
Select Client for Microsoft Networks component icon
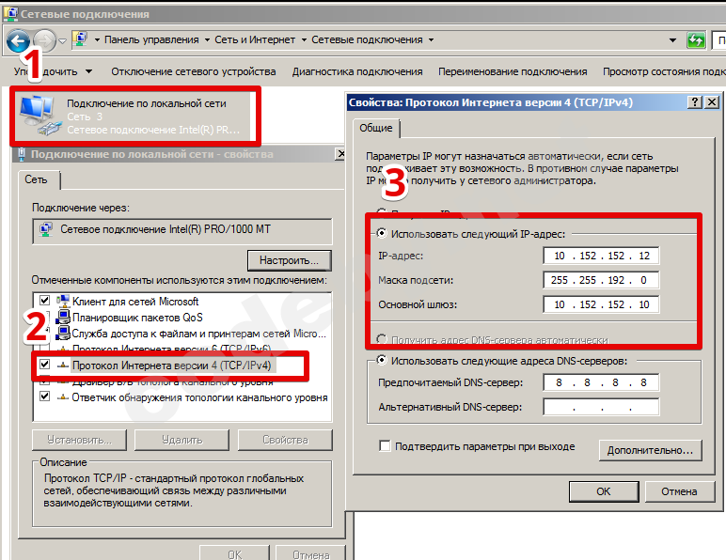[62, 302]
